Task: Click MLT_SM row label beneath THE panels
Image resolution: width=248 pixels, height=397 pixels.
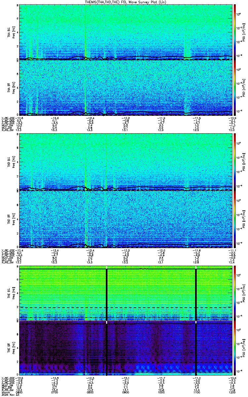Action: (x=6, y=387)
